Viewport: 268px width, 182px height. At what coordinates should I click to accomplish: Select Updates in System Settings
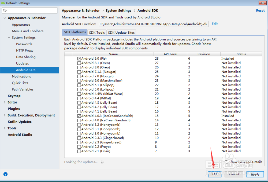tap(23, 63)
